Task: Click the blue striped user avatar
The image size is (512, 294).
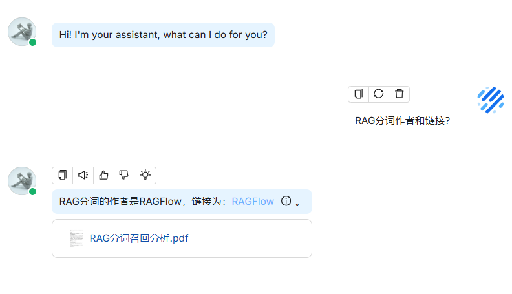Action: pyautogui.click(x=491, y=100)
